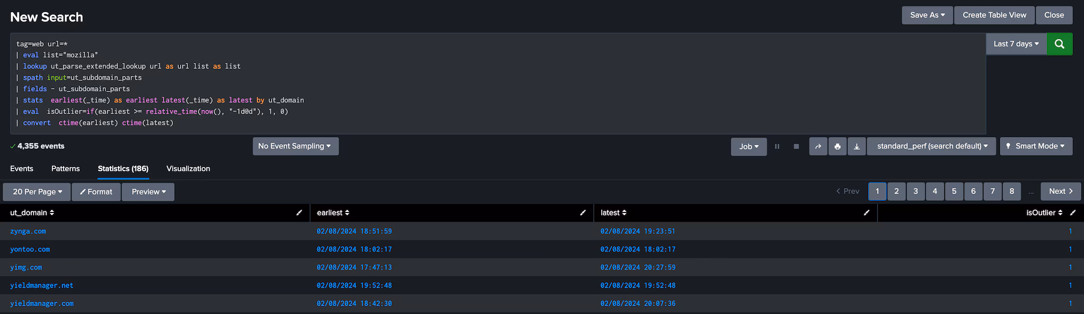Expand the No Event Sampling dropdown
Image resolution: width=1084 pixels, height=314 pixels.
[x=295, y=146]
